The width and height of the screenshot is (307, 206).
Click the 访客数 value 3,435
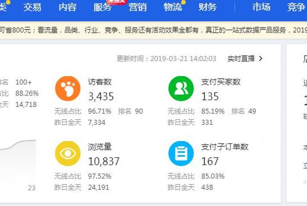[x=101, y=96]
